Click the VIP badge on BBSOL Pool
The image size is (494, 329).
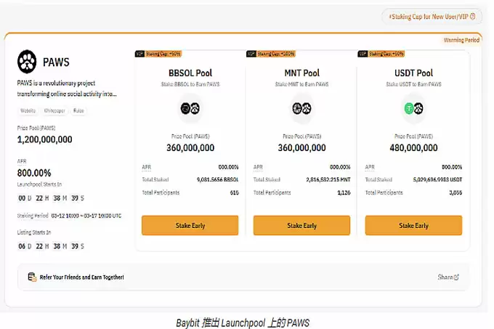point(139,54)
